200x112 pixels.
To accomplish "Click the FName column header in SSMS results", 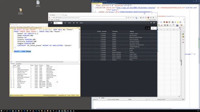I will pyautogui.click(x=19, y=65).
